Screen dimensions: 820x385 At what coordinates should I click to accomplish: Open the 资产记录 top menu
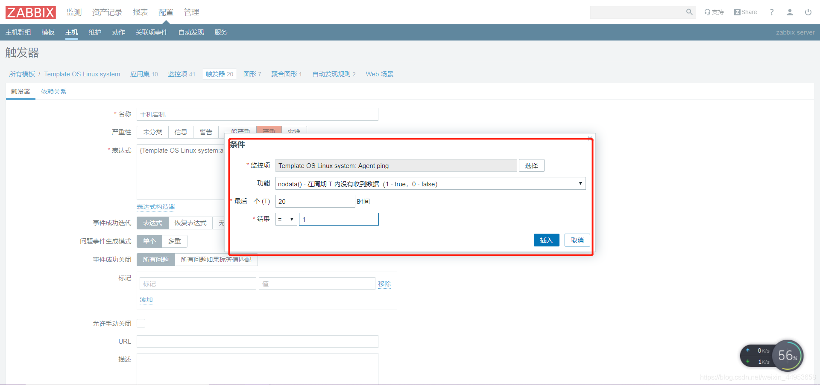point(107,12)
